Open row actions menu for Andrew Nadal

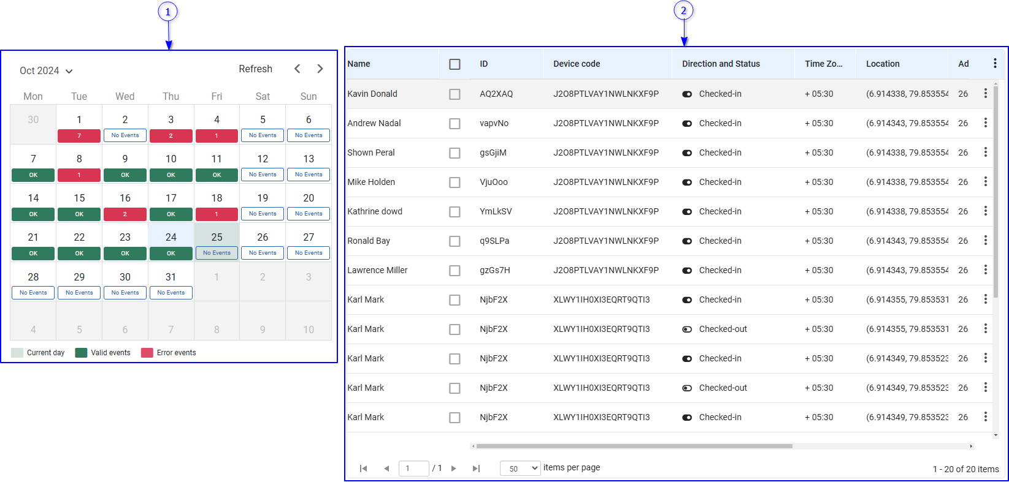coord(985,122)
